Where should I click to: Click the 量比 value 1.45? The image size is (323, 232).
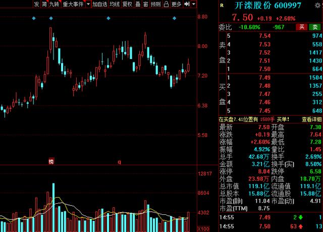pos(316,149)
